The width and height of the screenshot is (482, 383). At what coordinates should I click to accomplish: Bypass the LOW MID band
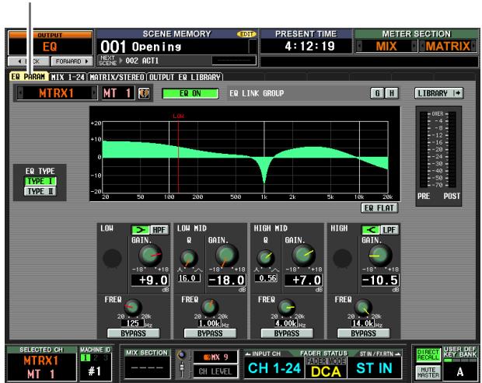click(x=210, y=333)
